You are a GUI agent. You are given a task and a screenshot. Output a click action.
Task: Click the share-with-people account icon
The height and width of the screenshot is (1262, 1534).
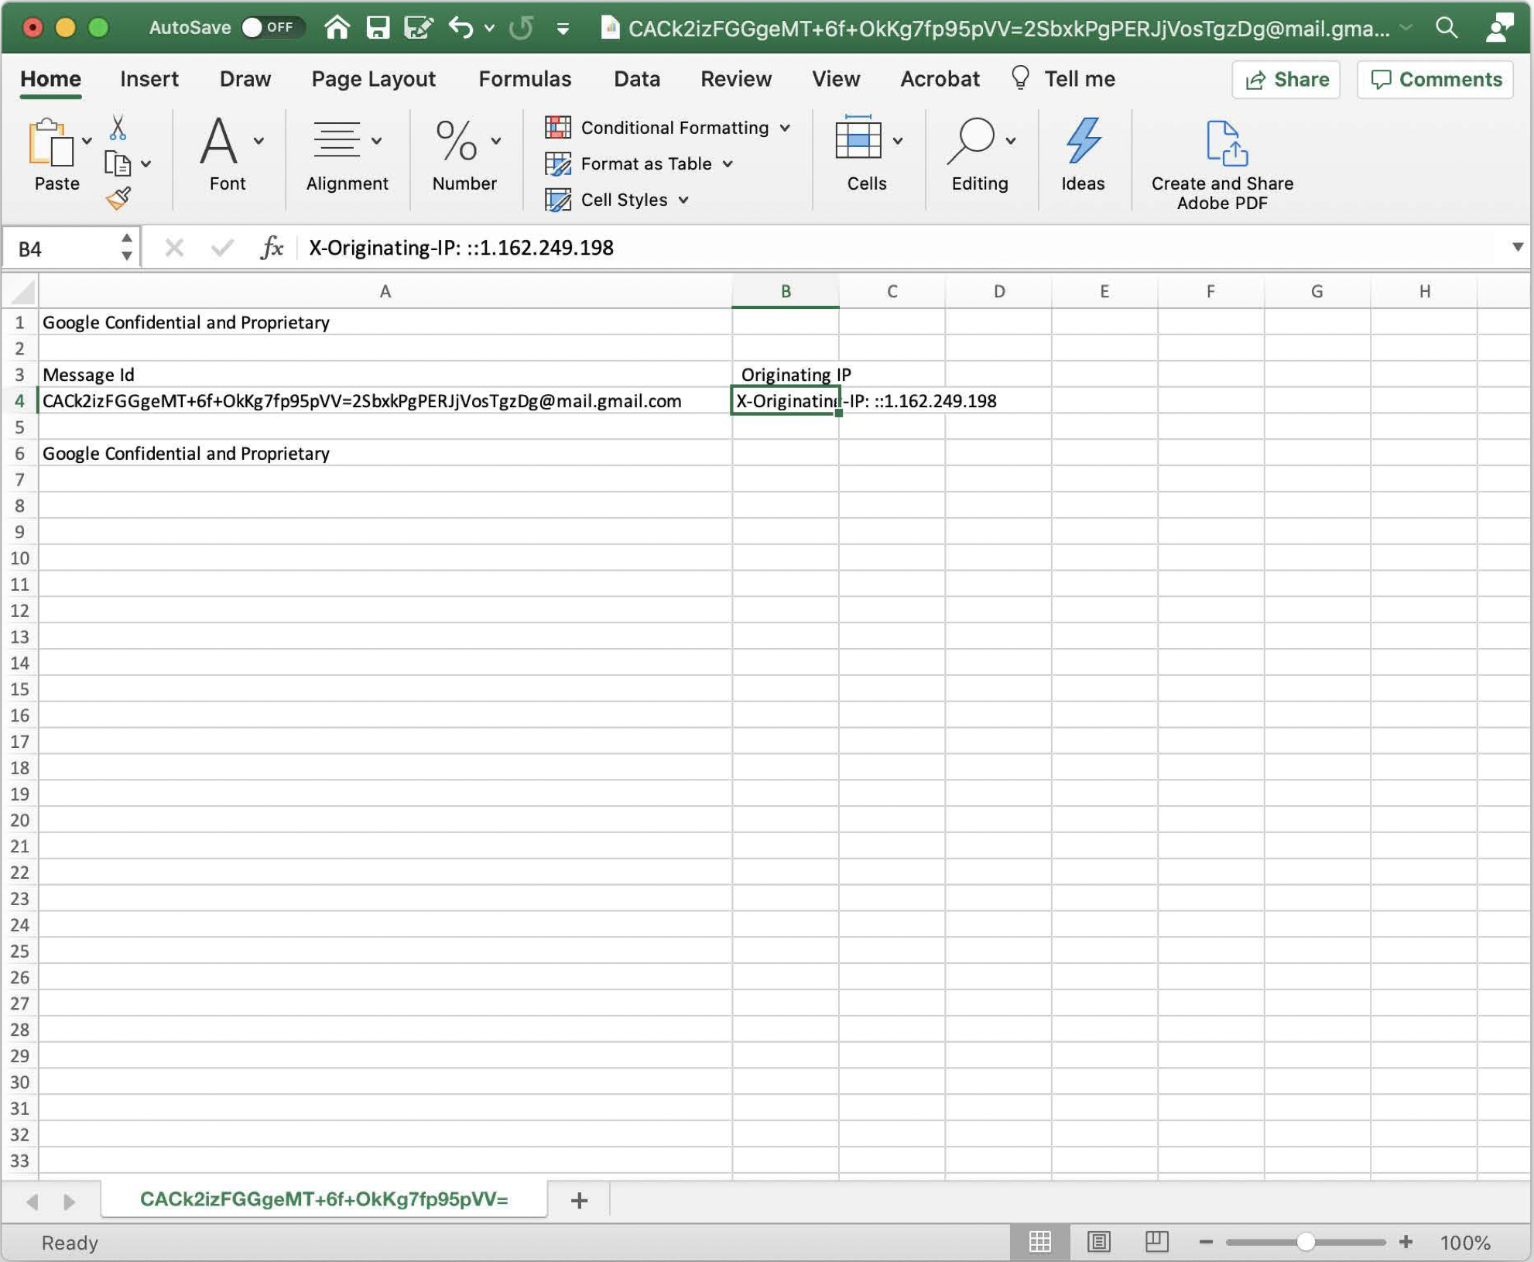(x=1499, y=28)
